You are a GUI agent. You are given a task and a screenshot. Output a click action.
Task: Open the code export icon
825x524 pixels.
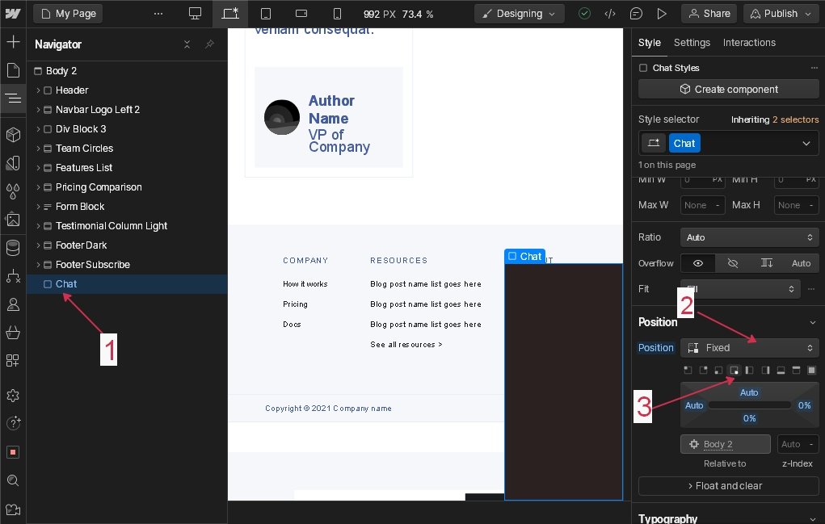[x=610, y=14]
